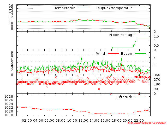The height and width of the screenshot is (125, 167).
Task: Click the red Temperatur legend line
Action: [x=83, y=8]
